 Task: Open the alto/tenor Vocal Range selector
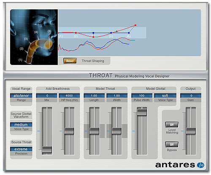click(21, 96)
